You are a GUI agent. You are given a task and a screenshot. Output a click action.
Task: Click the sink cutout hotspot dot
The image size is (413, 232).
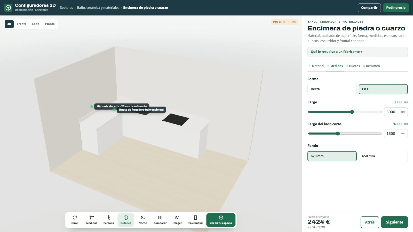[x=114, y=110]
